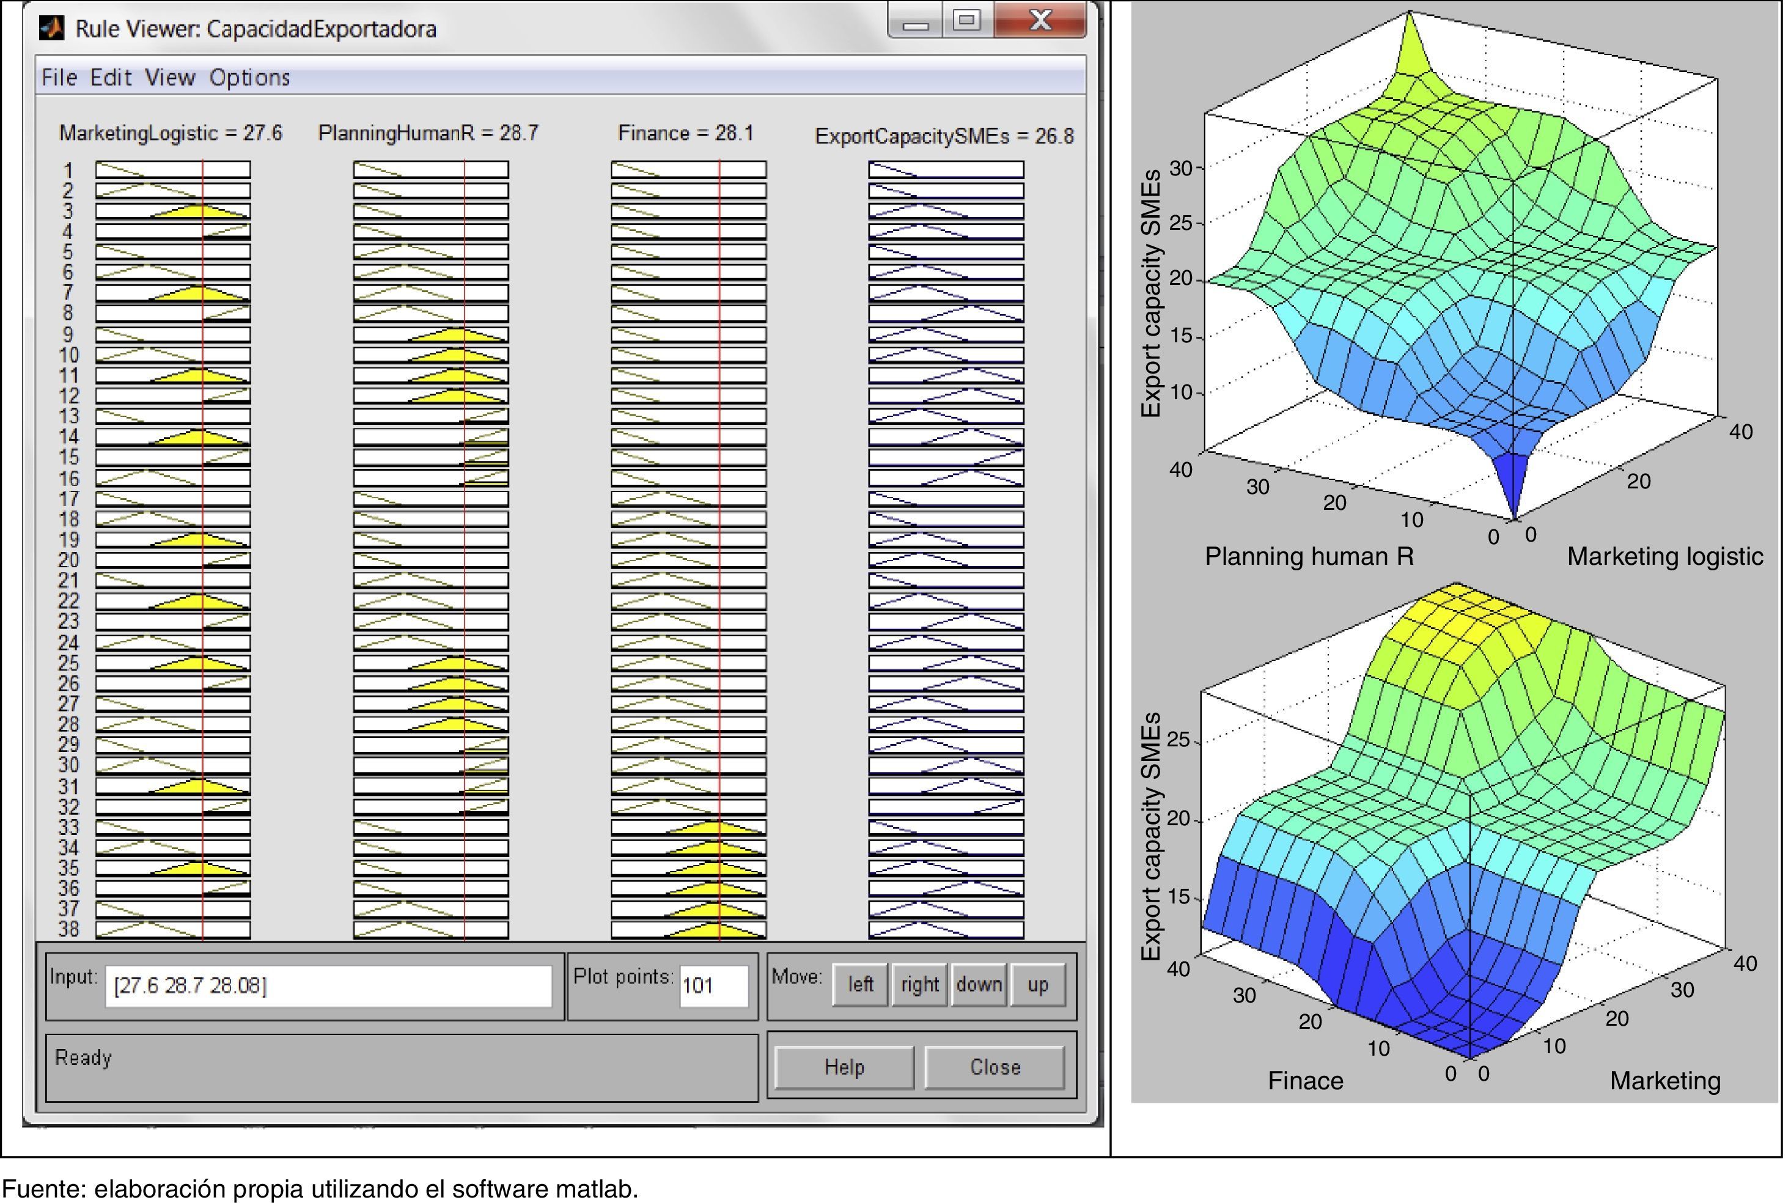Screen dimensions: 1791x1203
Task: Click the left move button
Action: (860, 984)
